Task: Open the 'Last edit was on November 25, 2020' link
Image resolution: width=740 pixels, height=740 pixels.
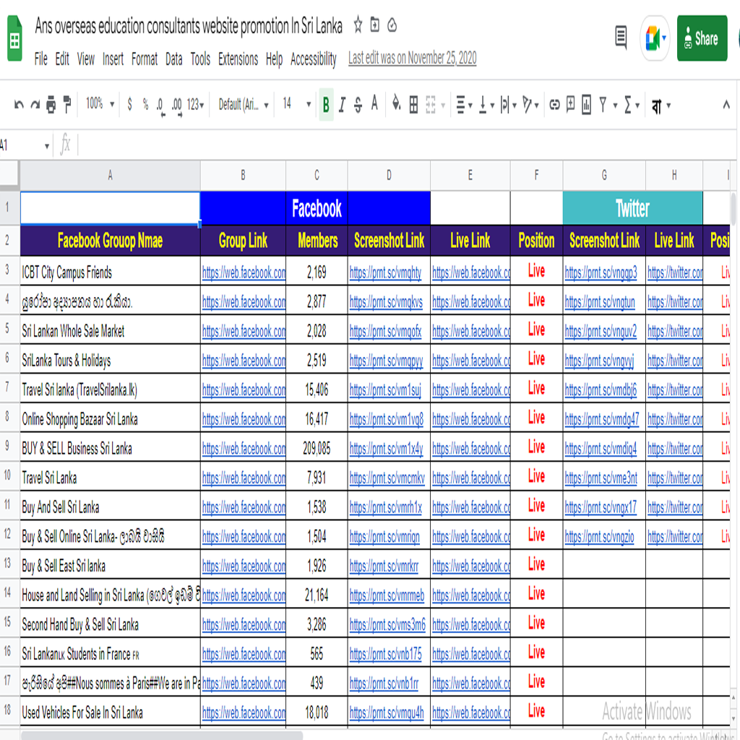Action: 413,58
